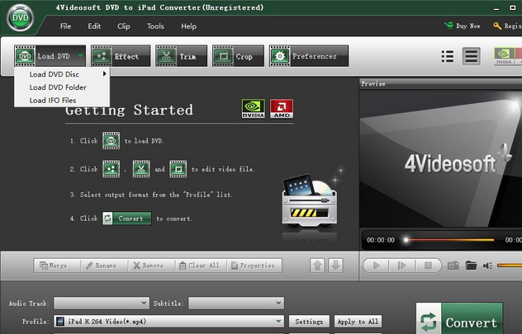Play the preview video
The width and height of the screenshot is (522, 334).
pos(376,266)
